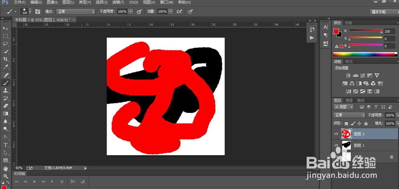This screenshot has width=399, height=189.
Task: Open the 文件(F) menu
Action: [x=20, y=2]
